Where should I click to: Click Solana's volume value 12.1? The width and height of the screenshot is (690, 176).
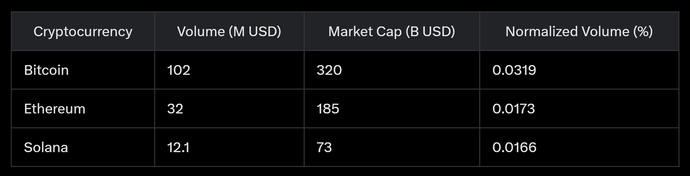coord(178,148)
